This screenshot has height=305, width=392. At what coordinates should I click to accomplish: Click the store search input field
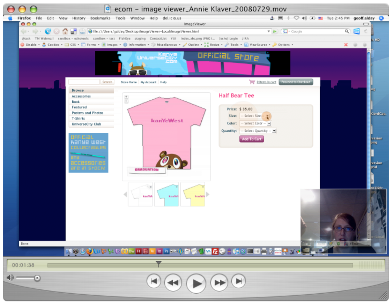pos(84,82)
